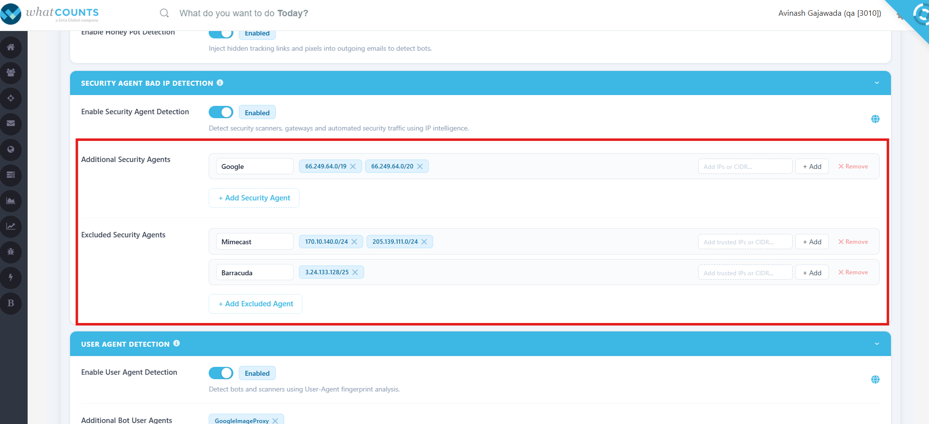Open the line chart analytics sidebar icon

coord(11,226)
